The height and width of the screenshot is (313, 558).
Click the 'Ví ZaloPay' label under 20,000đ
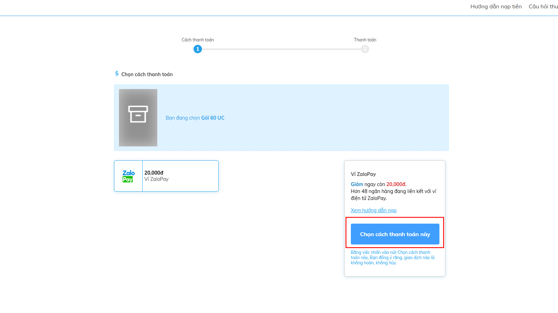157,179
